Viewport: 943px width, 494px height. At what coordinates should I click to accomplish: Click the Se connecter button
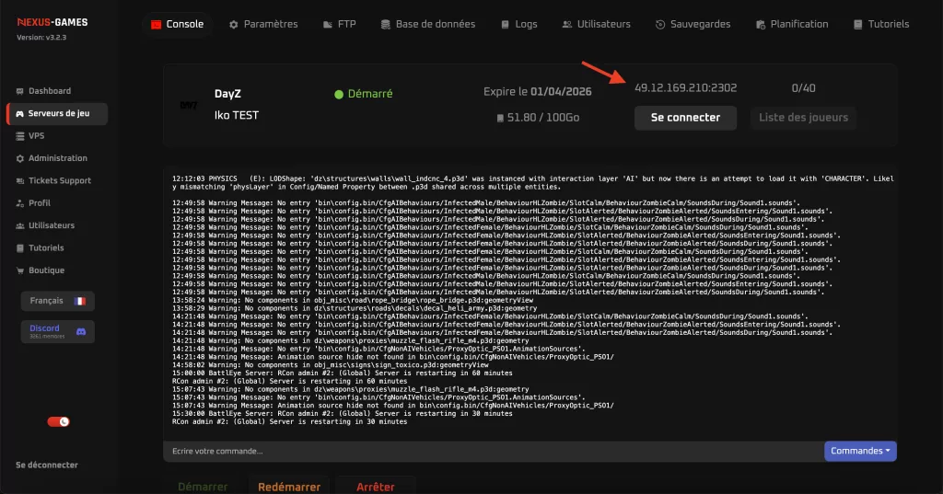(685, 118)
